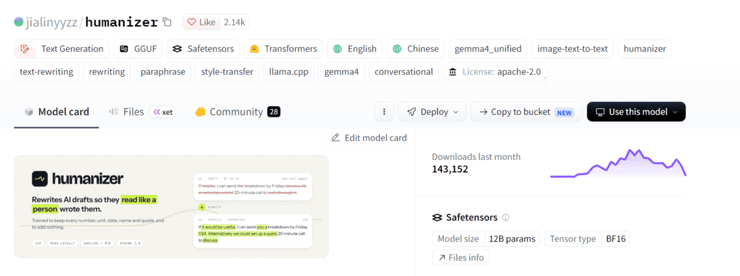The image size is (740, 276).
Task: Click the jialinyyzz avatar icon
Action: tap(19, 22)
